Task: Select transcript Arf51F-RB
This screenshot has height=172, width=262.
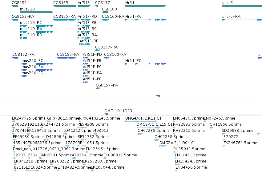Action: pos(87,23)
